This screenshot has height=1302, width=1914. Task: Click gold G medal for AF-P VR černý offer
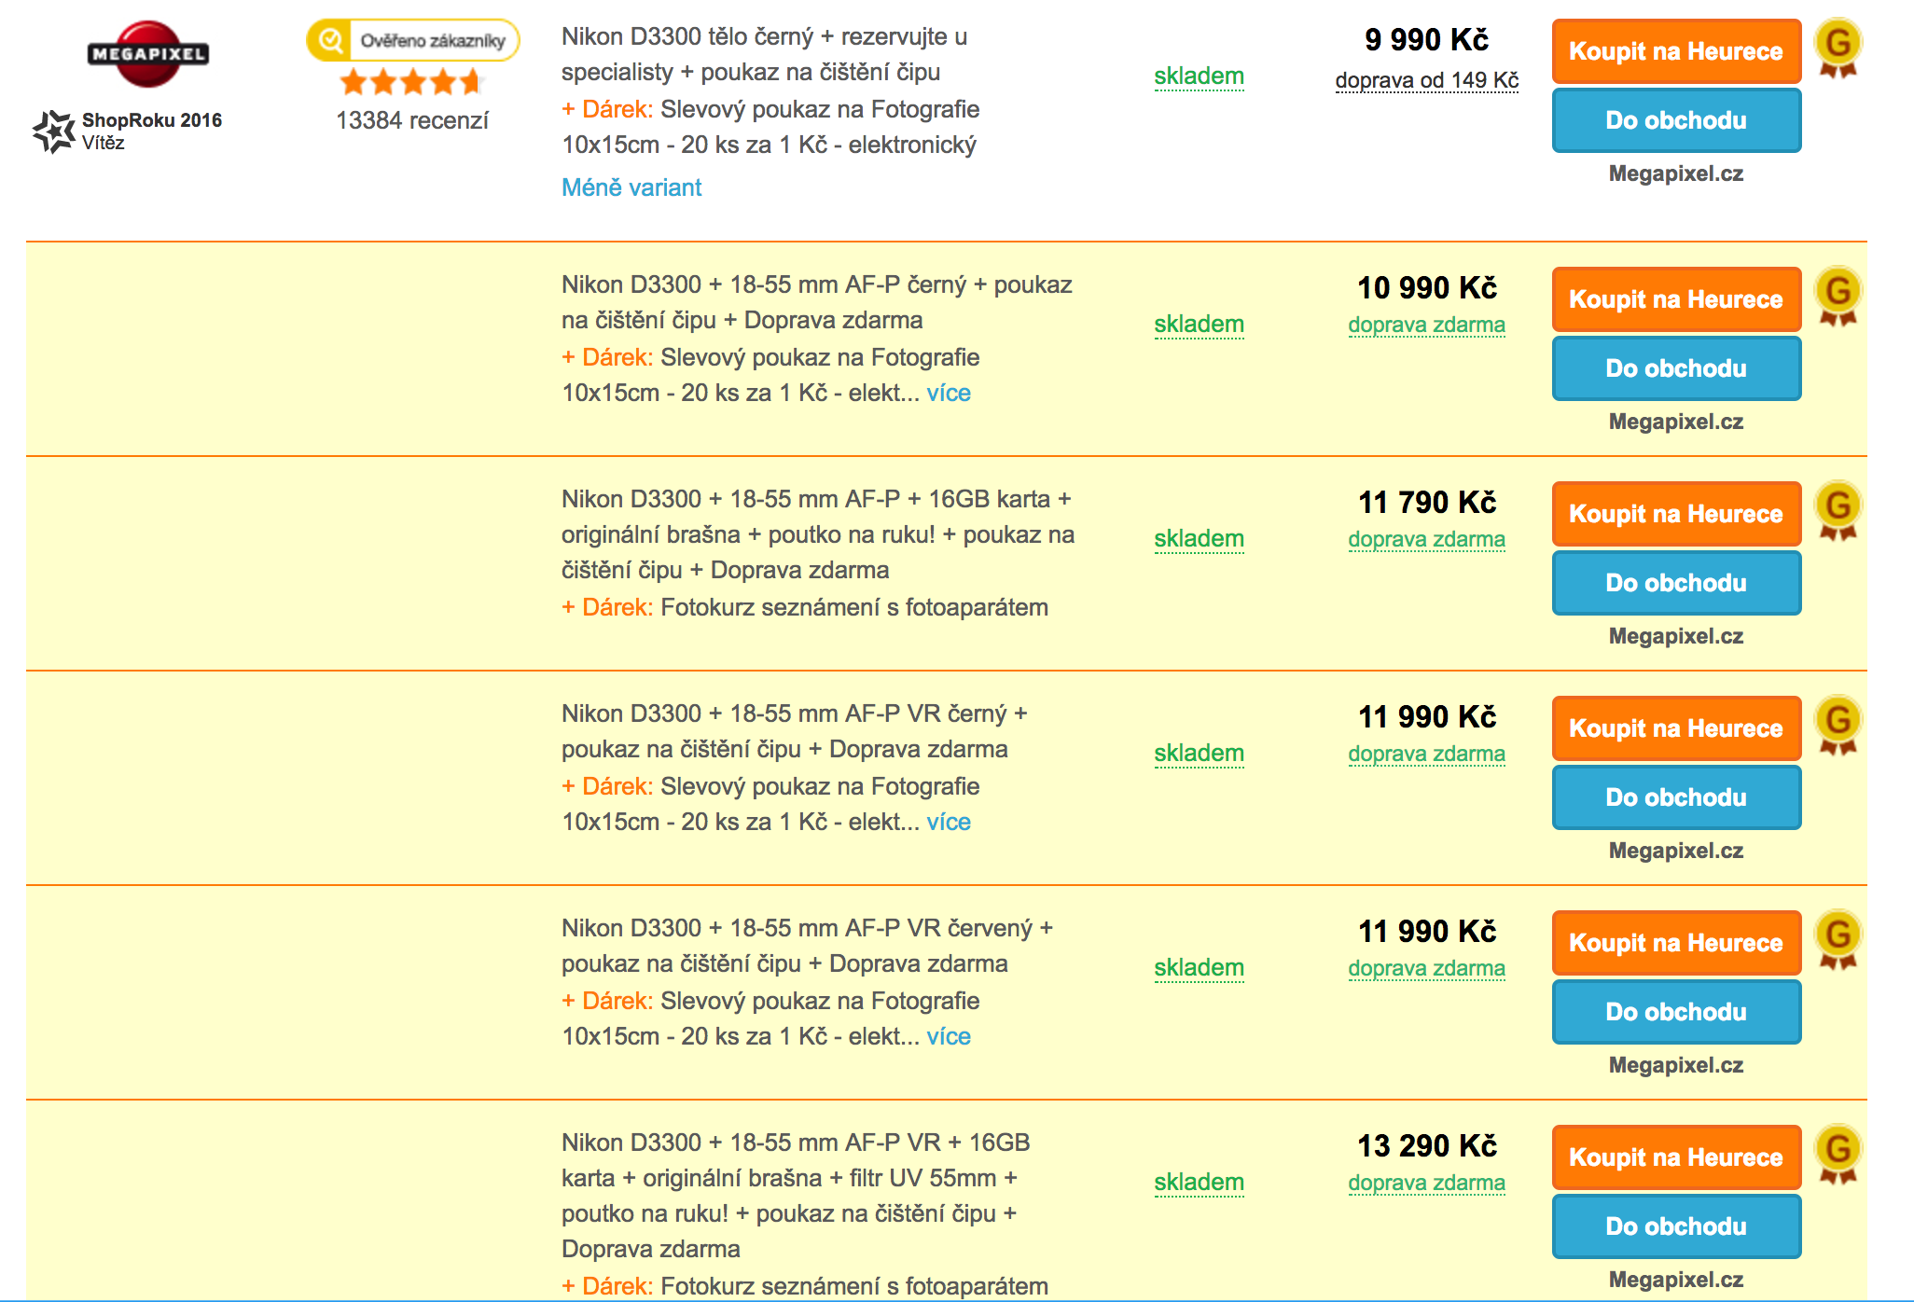(x=1838, y=726)
